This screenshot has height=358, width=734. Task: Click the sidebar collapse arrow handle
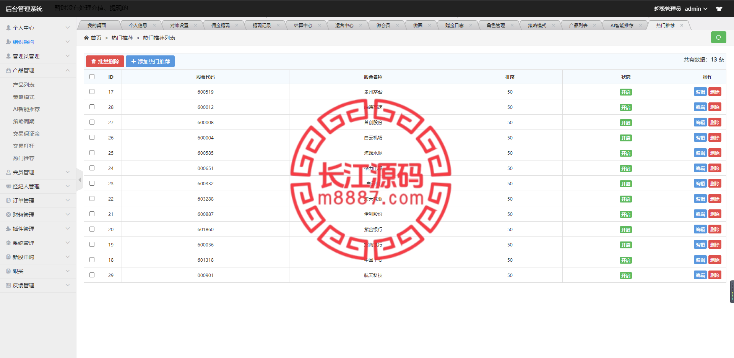coord(80,180)
